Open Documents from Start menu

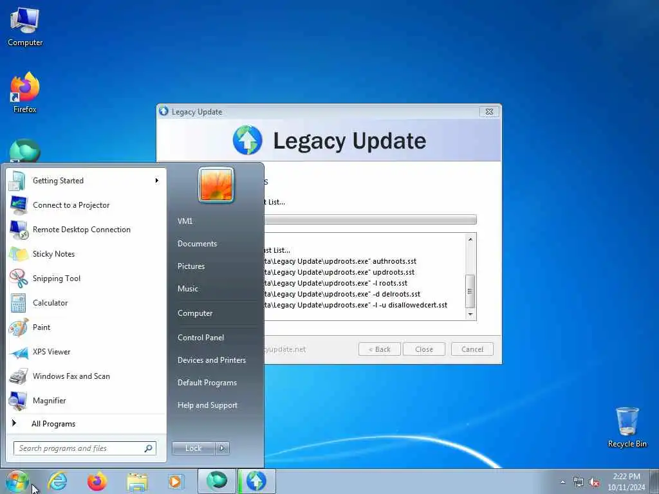[x=197, y=244]
